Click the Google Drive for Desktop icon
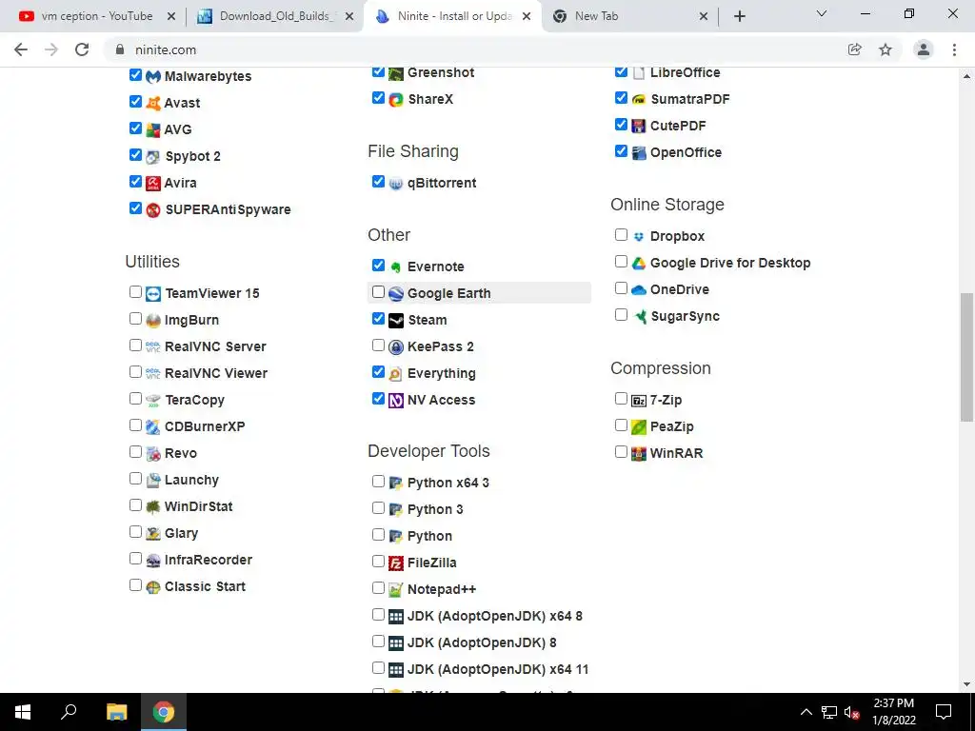Viewport: 975px width, 731px height. 639,264
